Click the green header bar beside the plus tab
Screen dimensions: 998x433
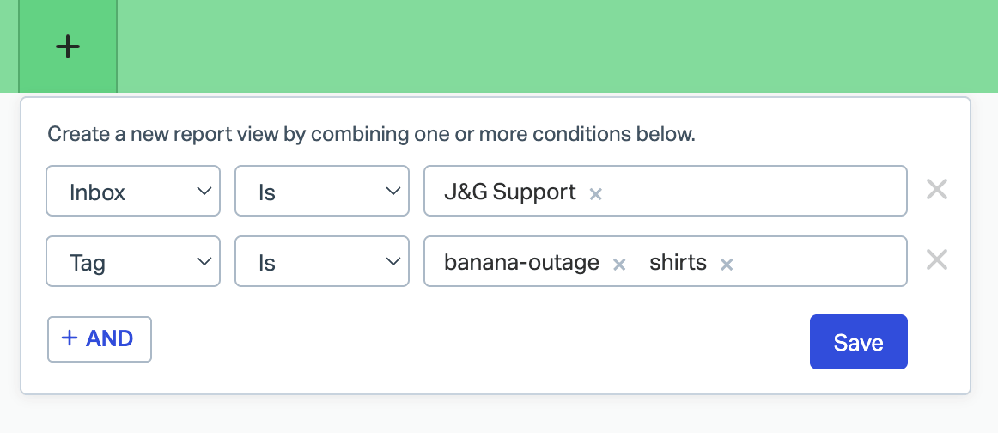[557, 46]
